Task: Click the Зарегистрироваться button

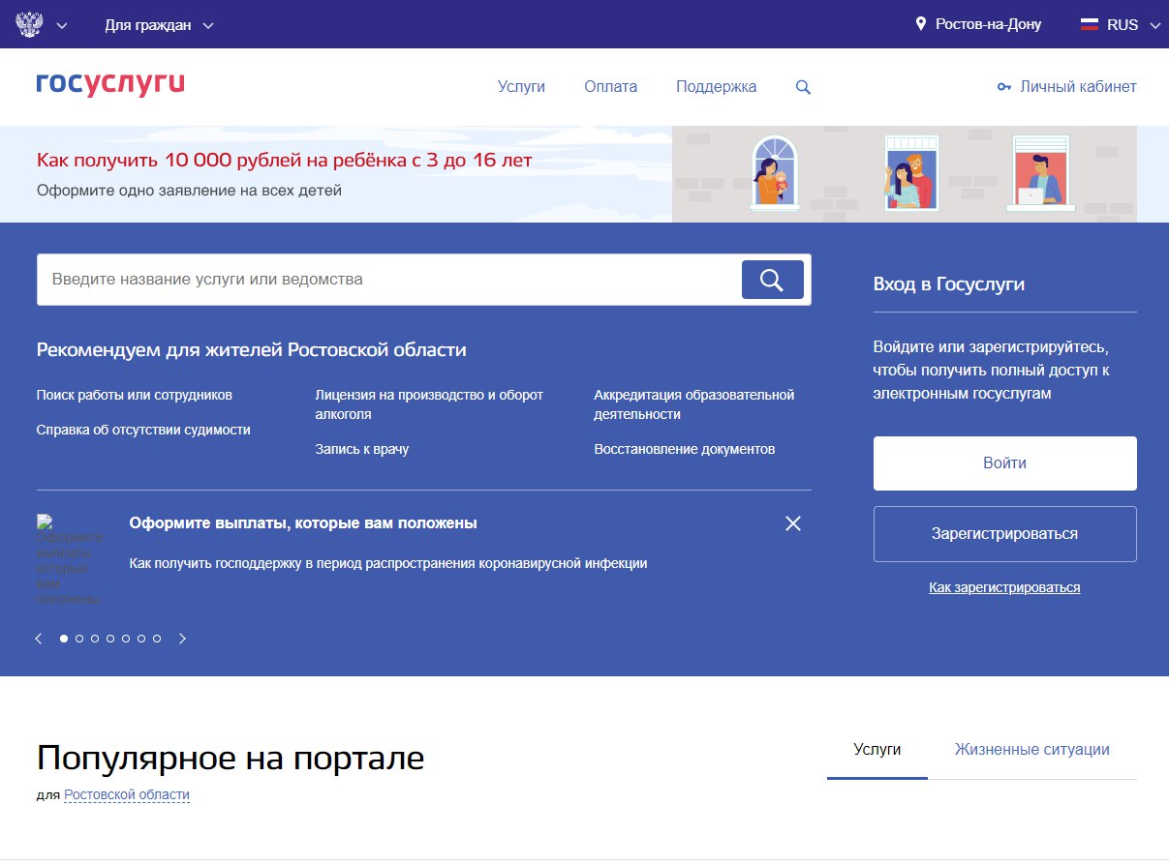Action: [x=1005, y=534]
